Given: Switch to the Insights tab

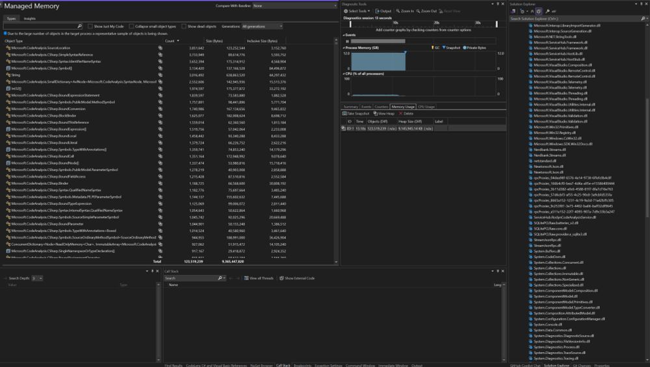Looking at the screenshot, I should (29, 19).
